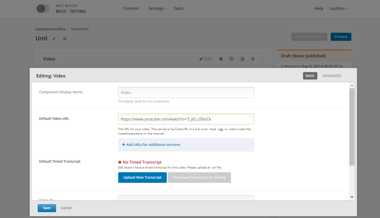Screen dimensions: 380x218
Task: Click the drag handle on Video component
Action: (262, 59)
